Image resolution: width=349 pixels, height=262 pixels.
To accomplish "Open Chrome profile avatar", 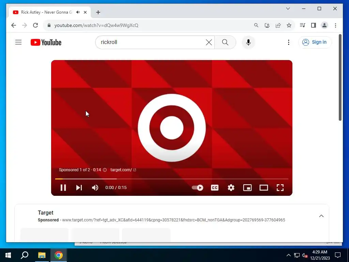I will pos(324,25).
